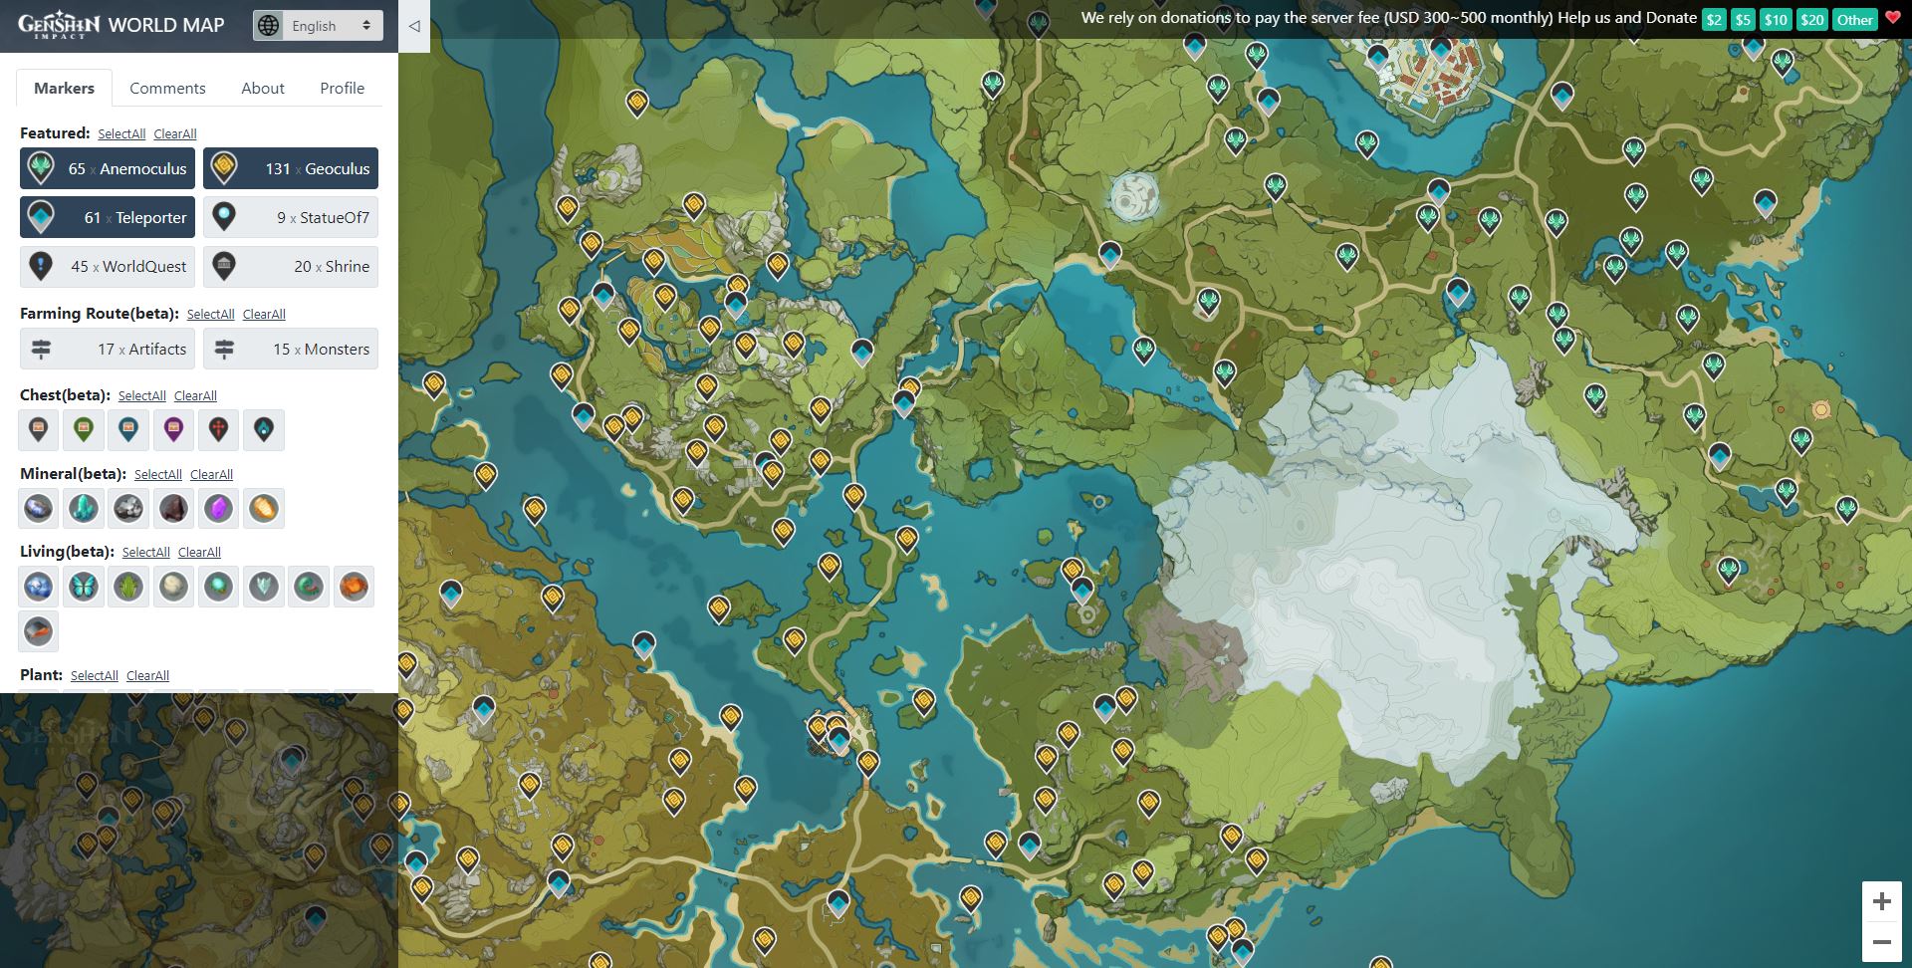
Task: Select the glowing teal orb living icon
Action: click(x=218, y=588)
